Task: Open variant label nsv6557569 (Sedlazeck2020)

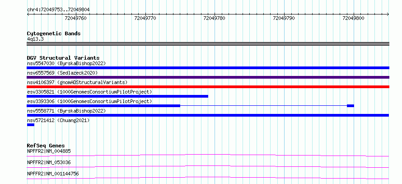Action: pos(62,73)
